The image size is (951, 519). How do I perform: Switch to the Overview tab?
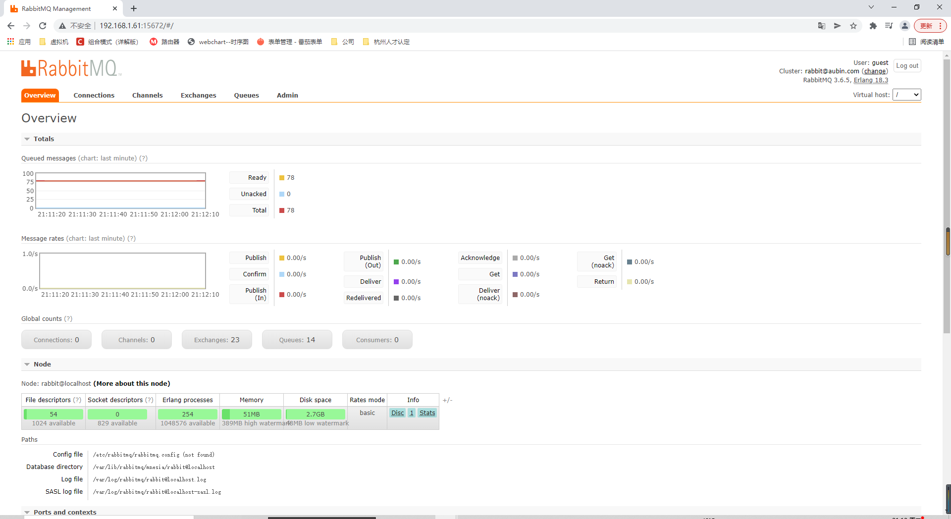[40, 95]
